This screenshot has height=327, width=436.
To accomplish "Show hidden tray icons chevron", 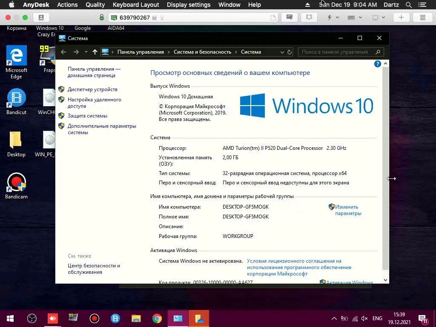I will (x=334, y=318).
